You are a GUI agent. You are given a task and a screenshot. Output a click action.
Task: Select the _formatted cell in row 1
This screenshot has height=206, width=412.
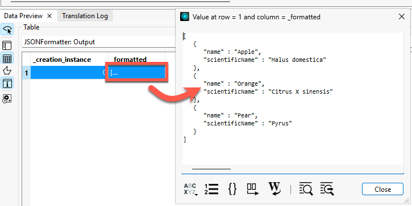tap(136, 73)
